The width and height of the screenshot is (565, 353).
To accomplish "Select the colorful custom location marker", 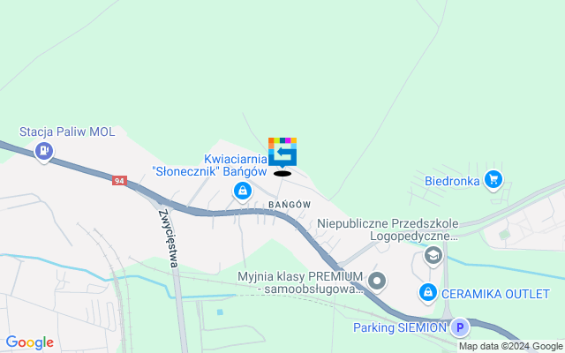I will [282, 153].
